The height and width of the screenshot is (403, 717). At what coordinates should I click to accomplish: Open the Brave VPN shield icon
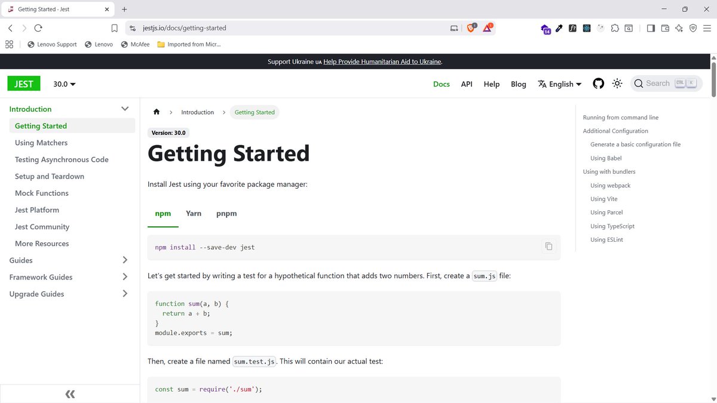pos(693,28)
